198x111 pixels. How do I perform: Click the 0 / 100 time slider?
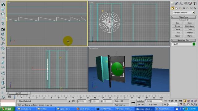tap(18, 93)
